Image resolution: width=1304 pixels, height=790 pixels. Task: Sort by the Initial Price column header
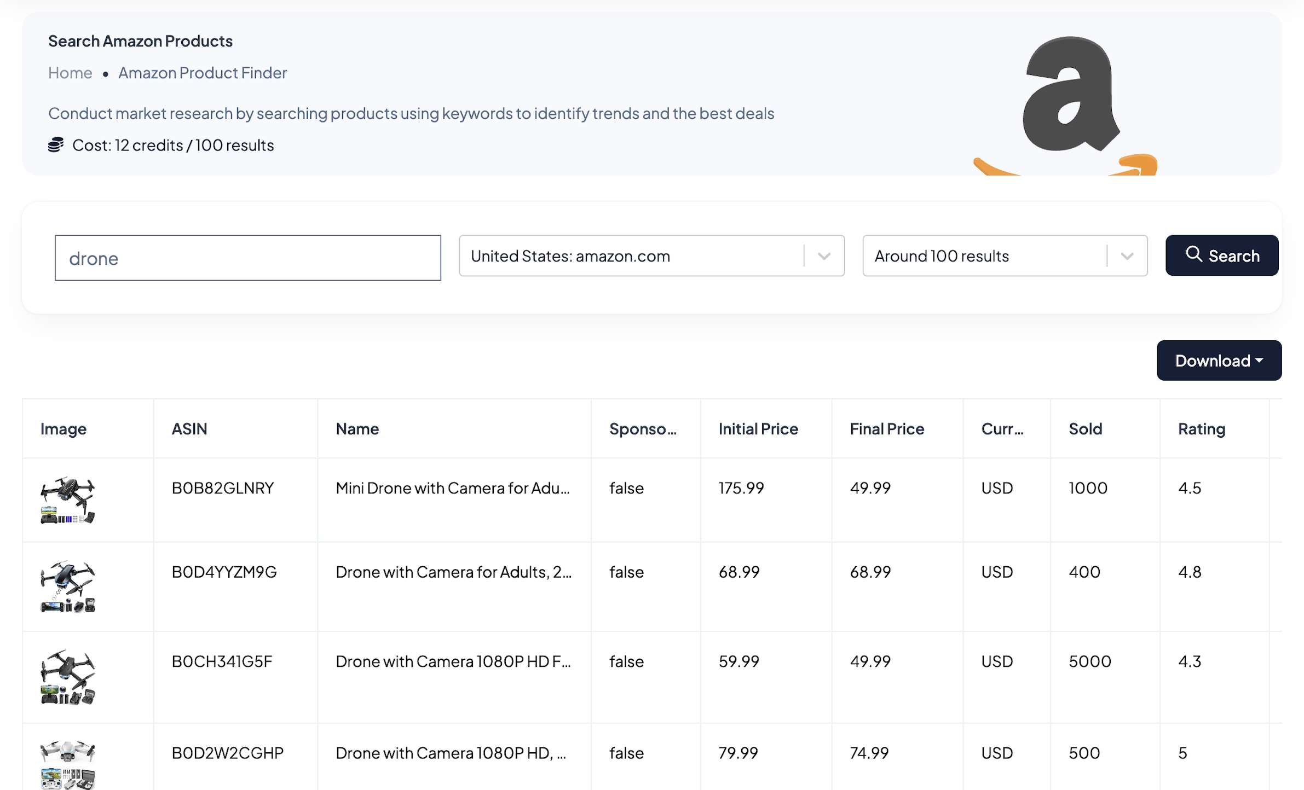[758, 428]
